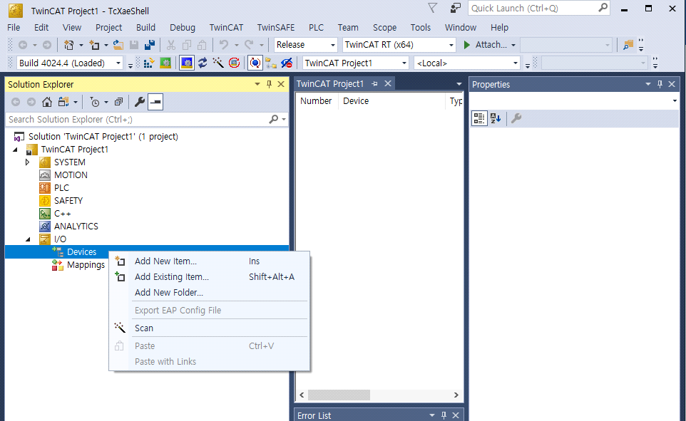The height and width of the screenshot is (421, 686).
Task: Click the Activate Configuration icon
Action: pyautogui.click(x=148, y=63)
